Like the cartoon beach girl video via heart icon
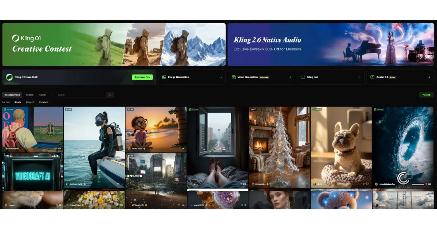 coord(180,149)
